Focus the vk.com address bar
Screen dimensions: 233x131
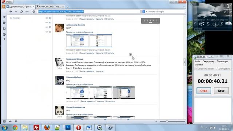point(88,11)
